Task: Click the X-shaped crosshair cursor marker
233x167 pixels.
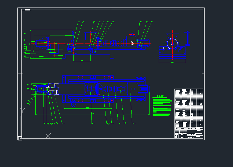Action: coord(48,136)
